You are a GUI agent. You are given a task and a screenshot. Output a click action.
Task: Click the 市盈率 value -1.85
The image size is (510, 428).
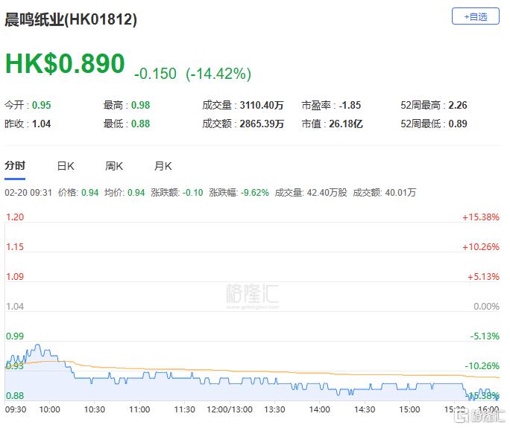coord(350,105)
